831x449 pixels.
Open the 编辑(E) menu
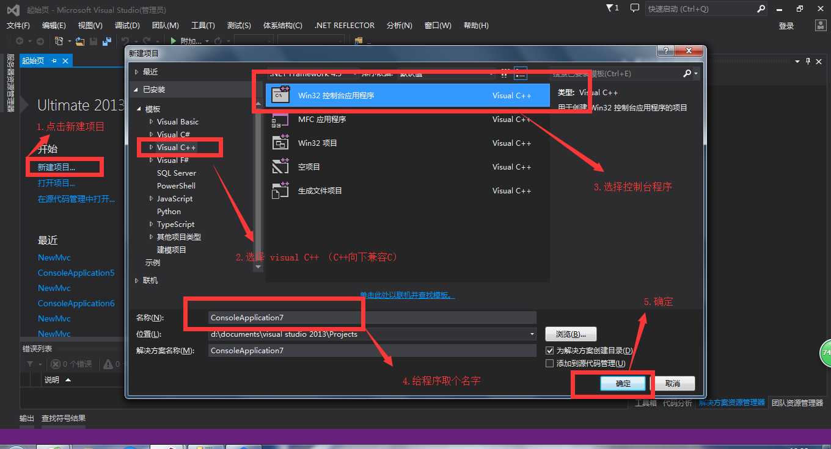(x=54, y=26)
